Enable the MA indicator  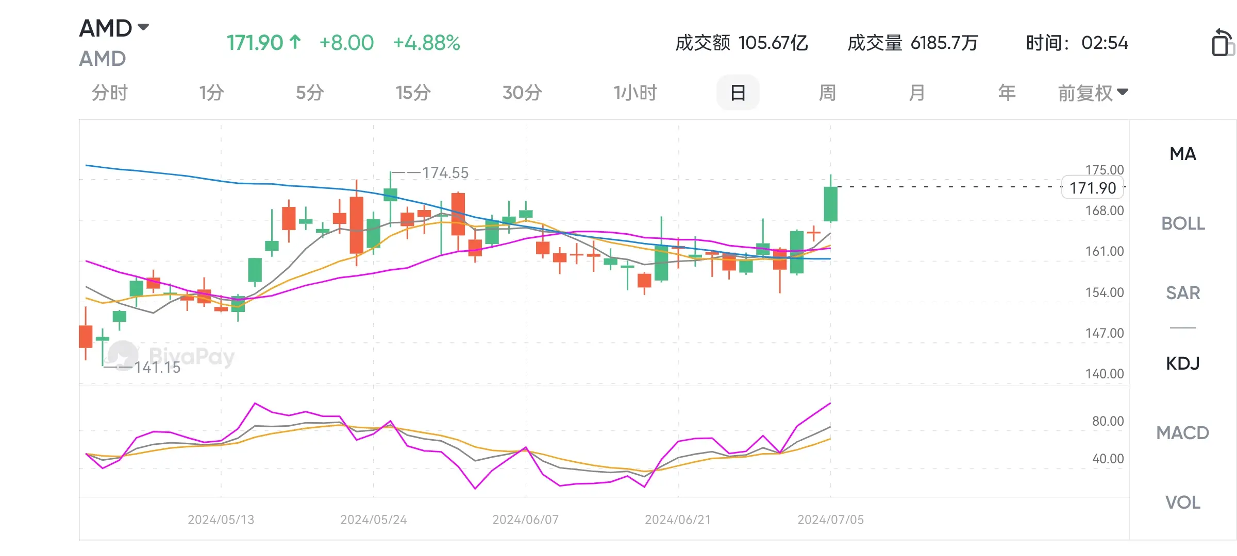click(1183, 154)
